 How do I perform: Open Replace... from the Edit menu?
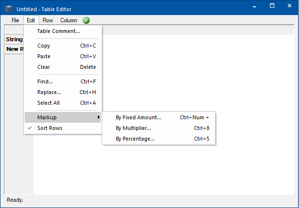coord(63,92)
